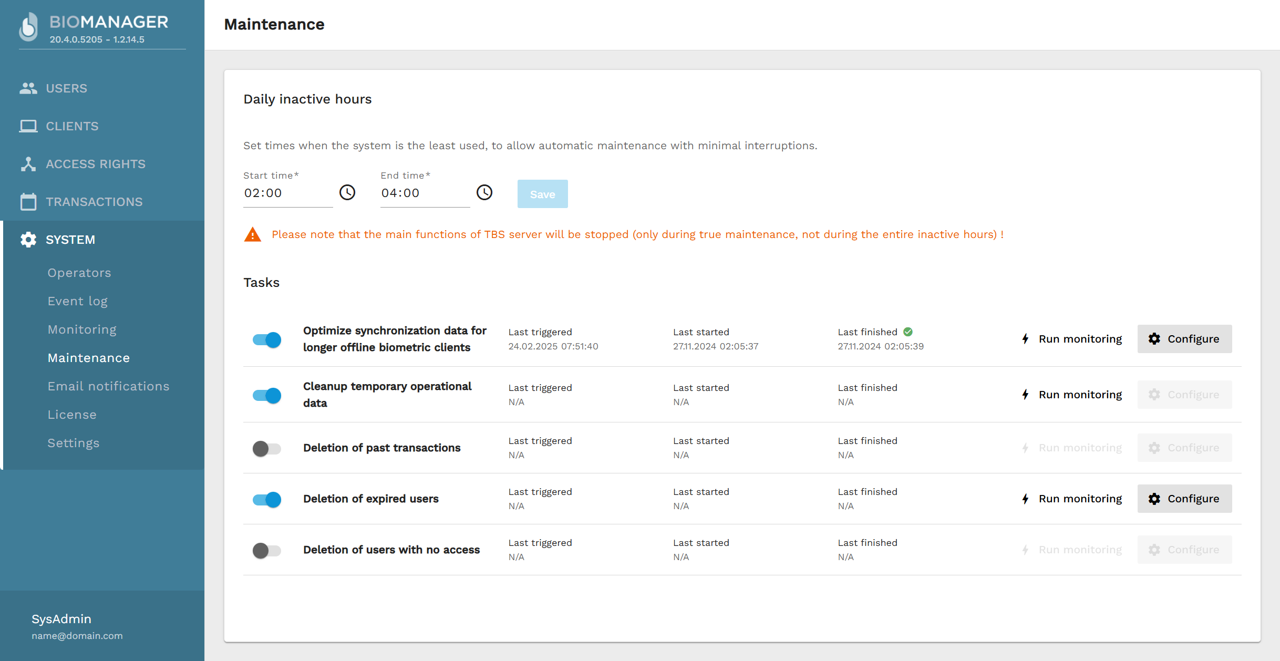The height and width of the screenshot is (661, 1280).
Task: Go to Email notifications page
Action: tap(108, 386)
